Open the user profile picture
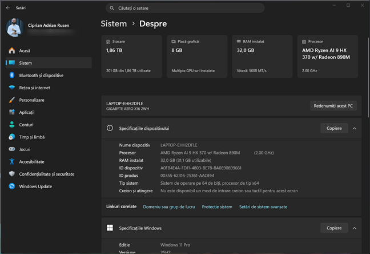Screen dimensions: 370x254 point(15,27)
